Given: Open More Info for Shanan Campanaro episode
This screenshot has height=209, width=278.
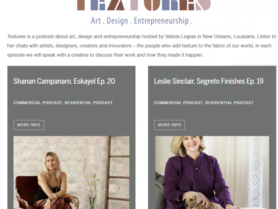Looking at the screenshot, I should [29, 125].
